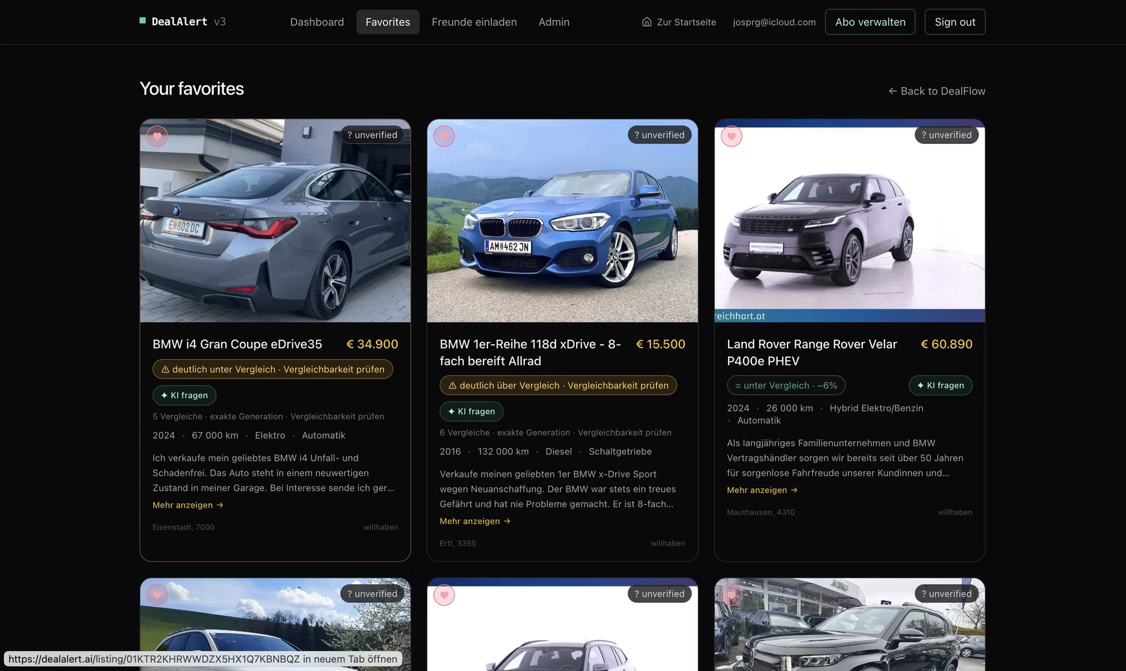The height and width of the screenshot is (671, 1126).
Task: Open the BMW i4 Gran Coupe photo
Action: (275, 221)
